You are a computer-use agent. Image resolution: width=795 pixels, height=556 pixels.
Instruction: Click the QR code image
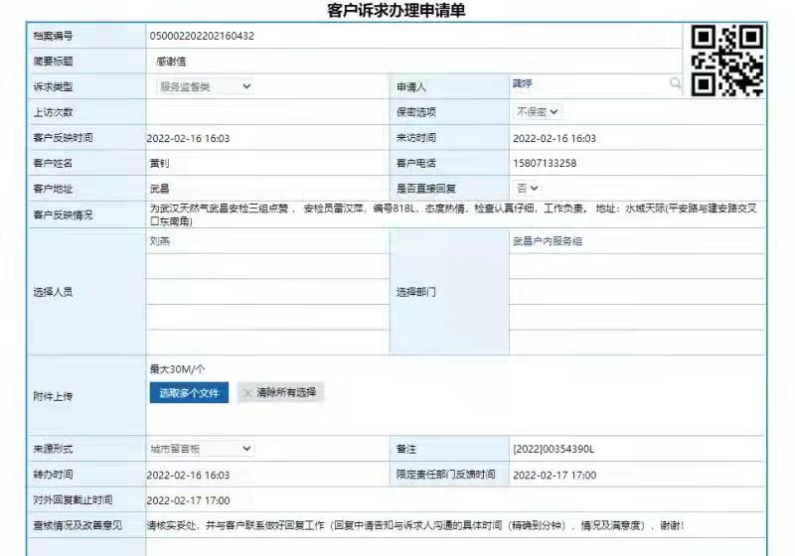coord(727,61)
